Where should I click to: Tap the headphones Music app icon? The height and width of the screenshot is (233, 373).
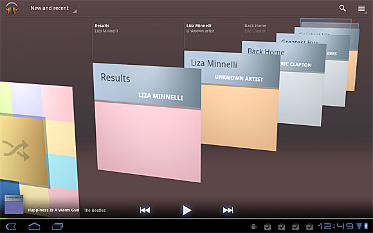[x=12, y=8]
